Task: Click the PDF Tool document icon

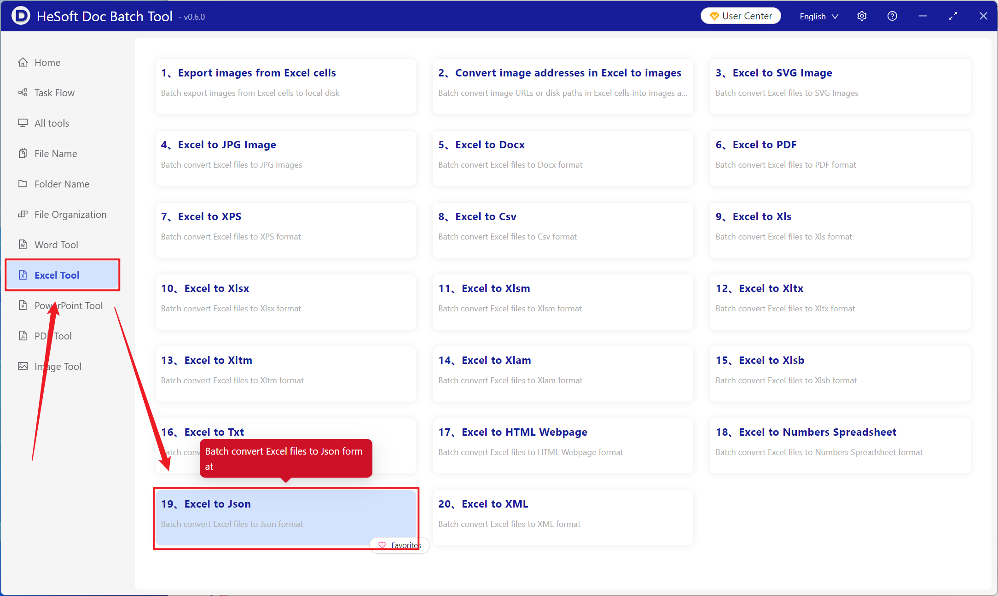Action: [x=23, y=336]
